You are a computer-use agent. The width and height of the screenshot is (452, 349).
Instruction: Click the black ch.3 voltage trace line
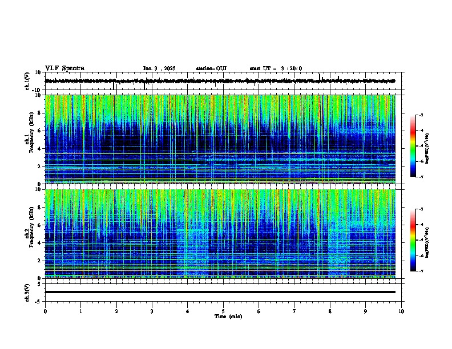click(220, 292)
